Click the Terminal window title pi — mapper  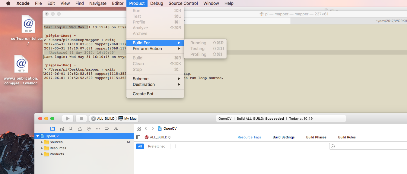point(294,14)
